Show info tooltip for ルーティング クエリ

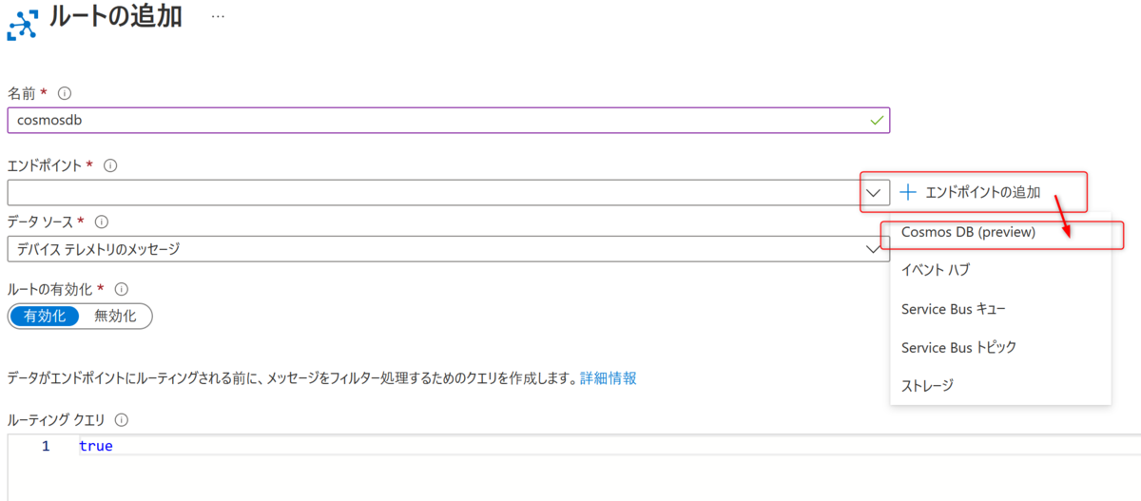121,419
